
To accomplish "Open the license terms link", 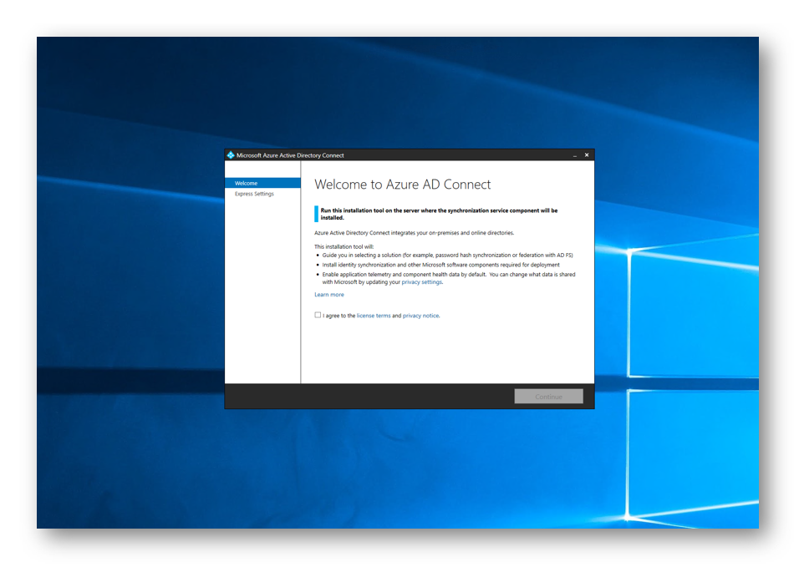I will click(374, 316).
